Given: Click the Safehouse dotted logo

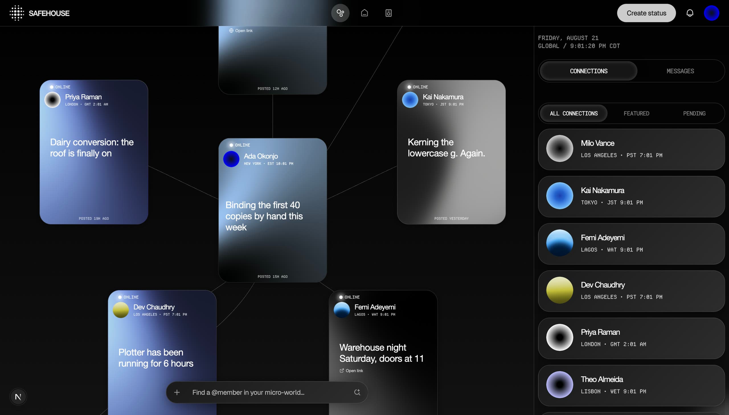Looking at the screenshot, I should [17, 13].
